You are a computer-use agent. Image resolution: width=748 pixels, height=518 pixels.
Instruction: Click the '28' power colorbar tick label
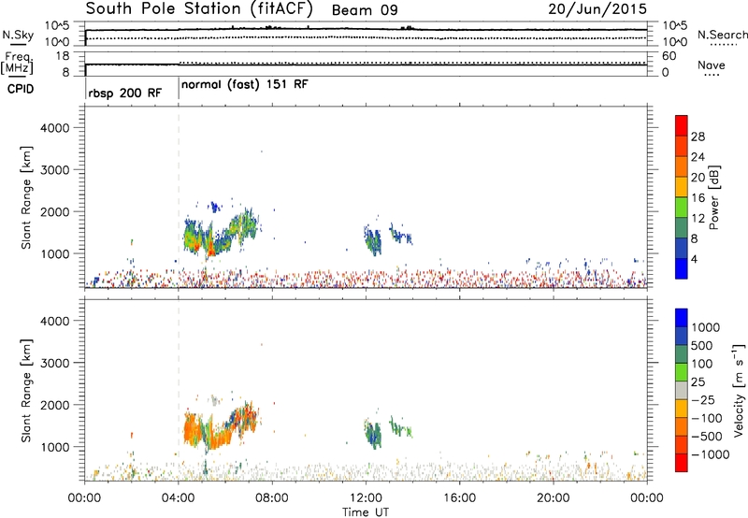[698, 137]
